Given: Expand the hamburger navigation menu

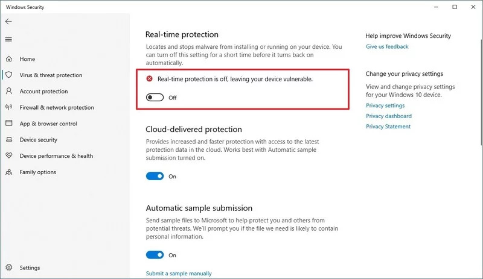Looking at the screenshot, I should [8, 40].
